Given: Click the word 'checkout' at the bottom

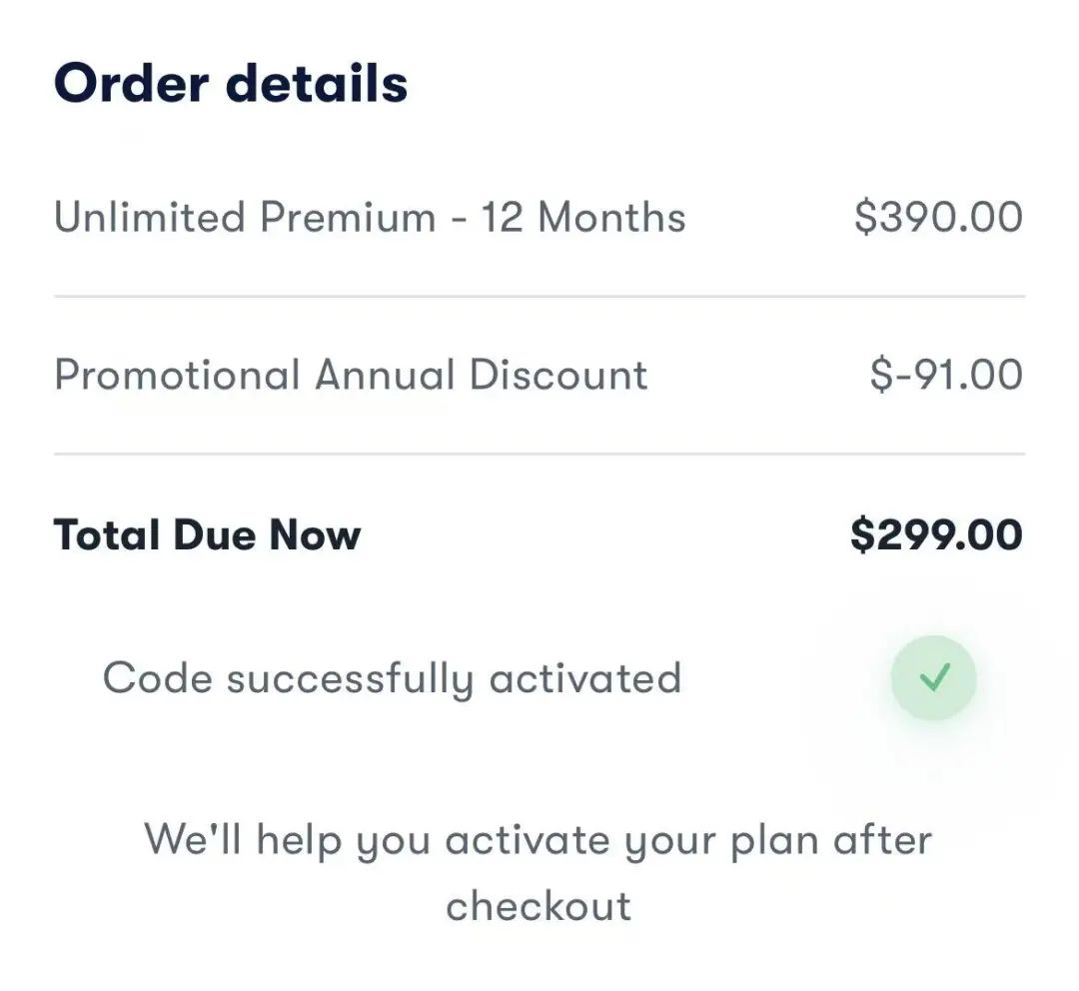Looking at the screenshot, I should click(x=539, y=906).
